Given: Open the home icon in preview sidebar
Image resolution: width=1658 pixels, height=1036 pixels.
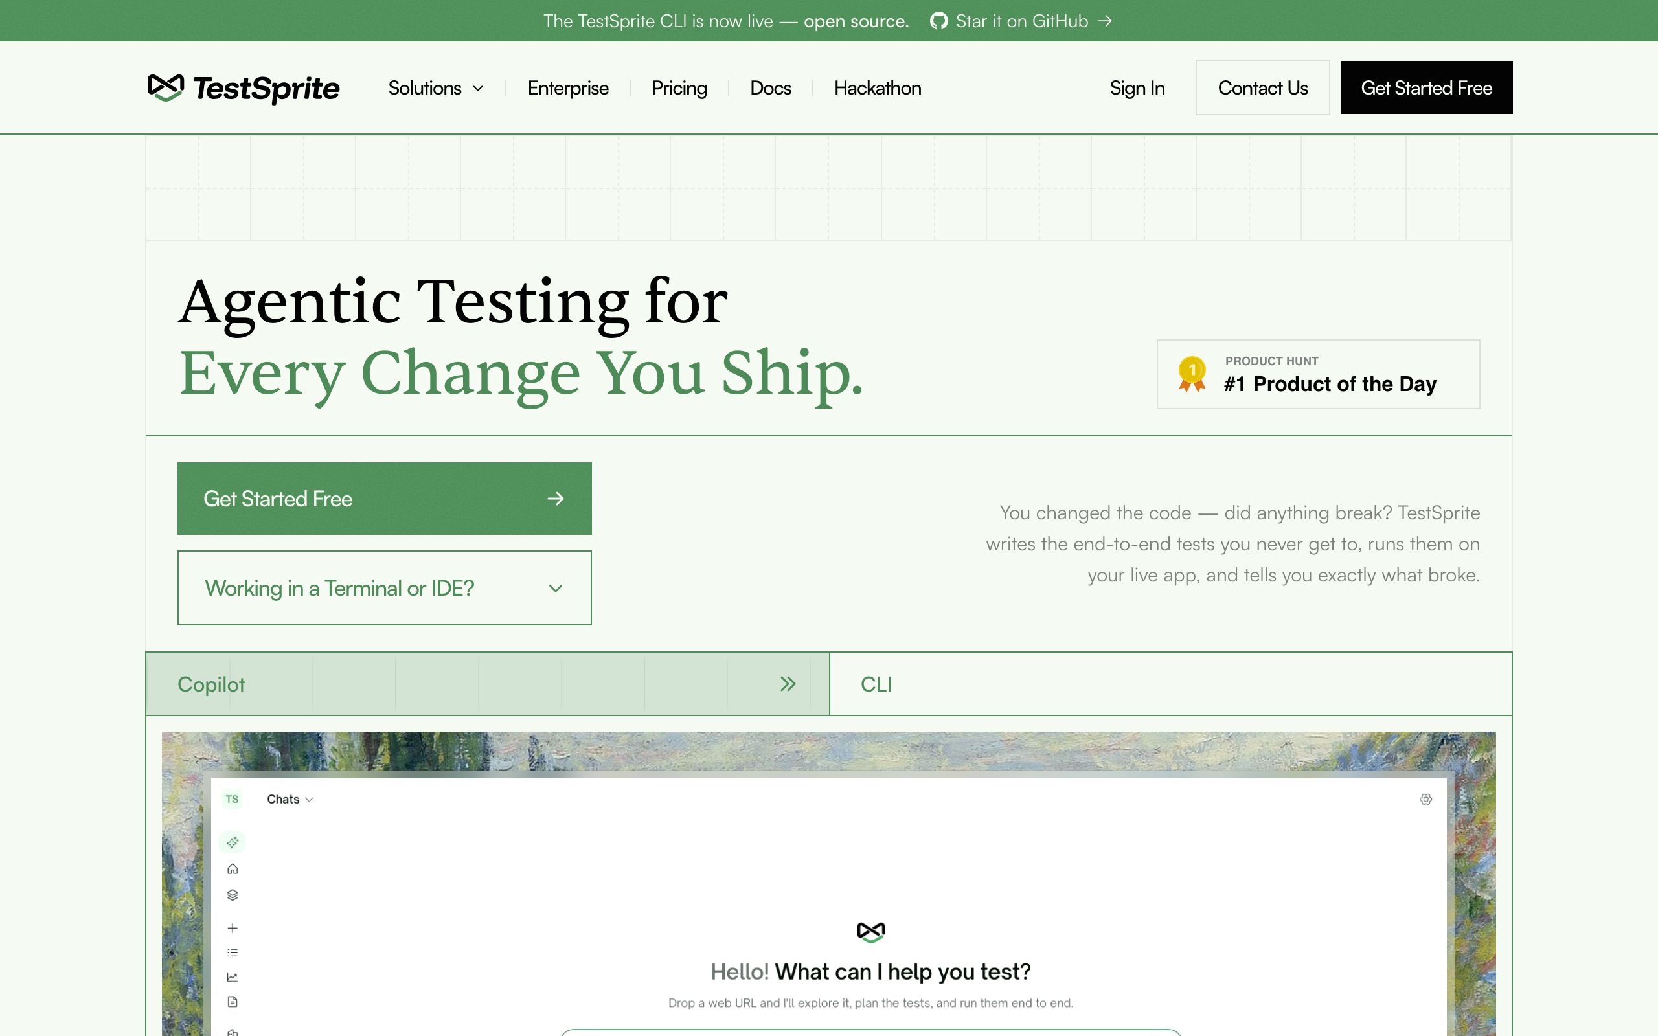Looking at the screenshot, I should [x=233, y=869].
